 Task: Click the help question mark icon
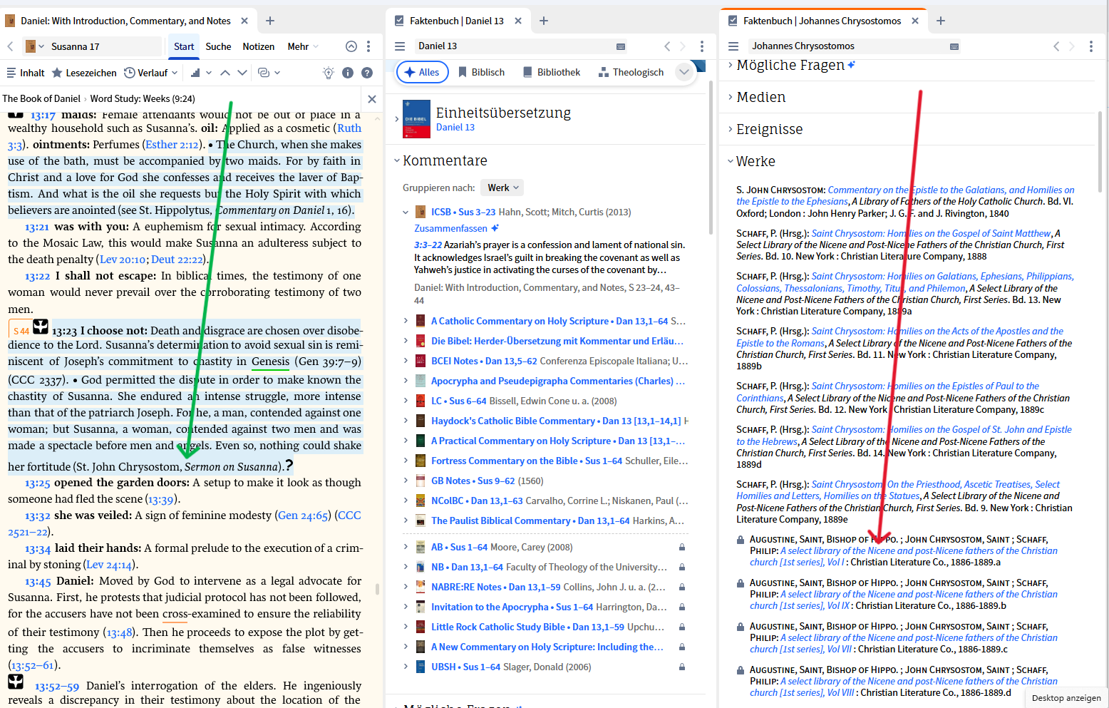click(x=366, y=72)
